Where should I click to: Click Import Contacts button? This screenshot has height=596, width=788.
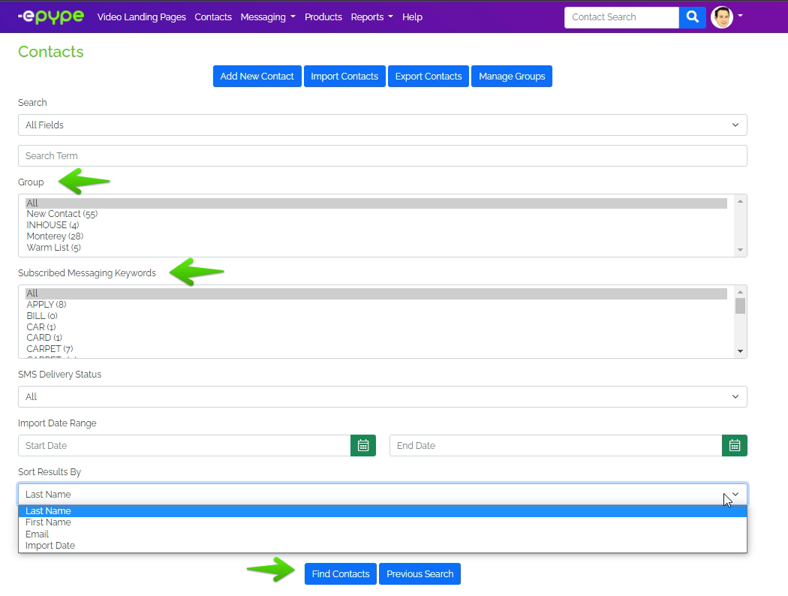coord(344,77)
